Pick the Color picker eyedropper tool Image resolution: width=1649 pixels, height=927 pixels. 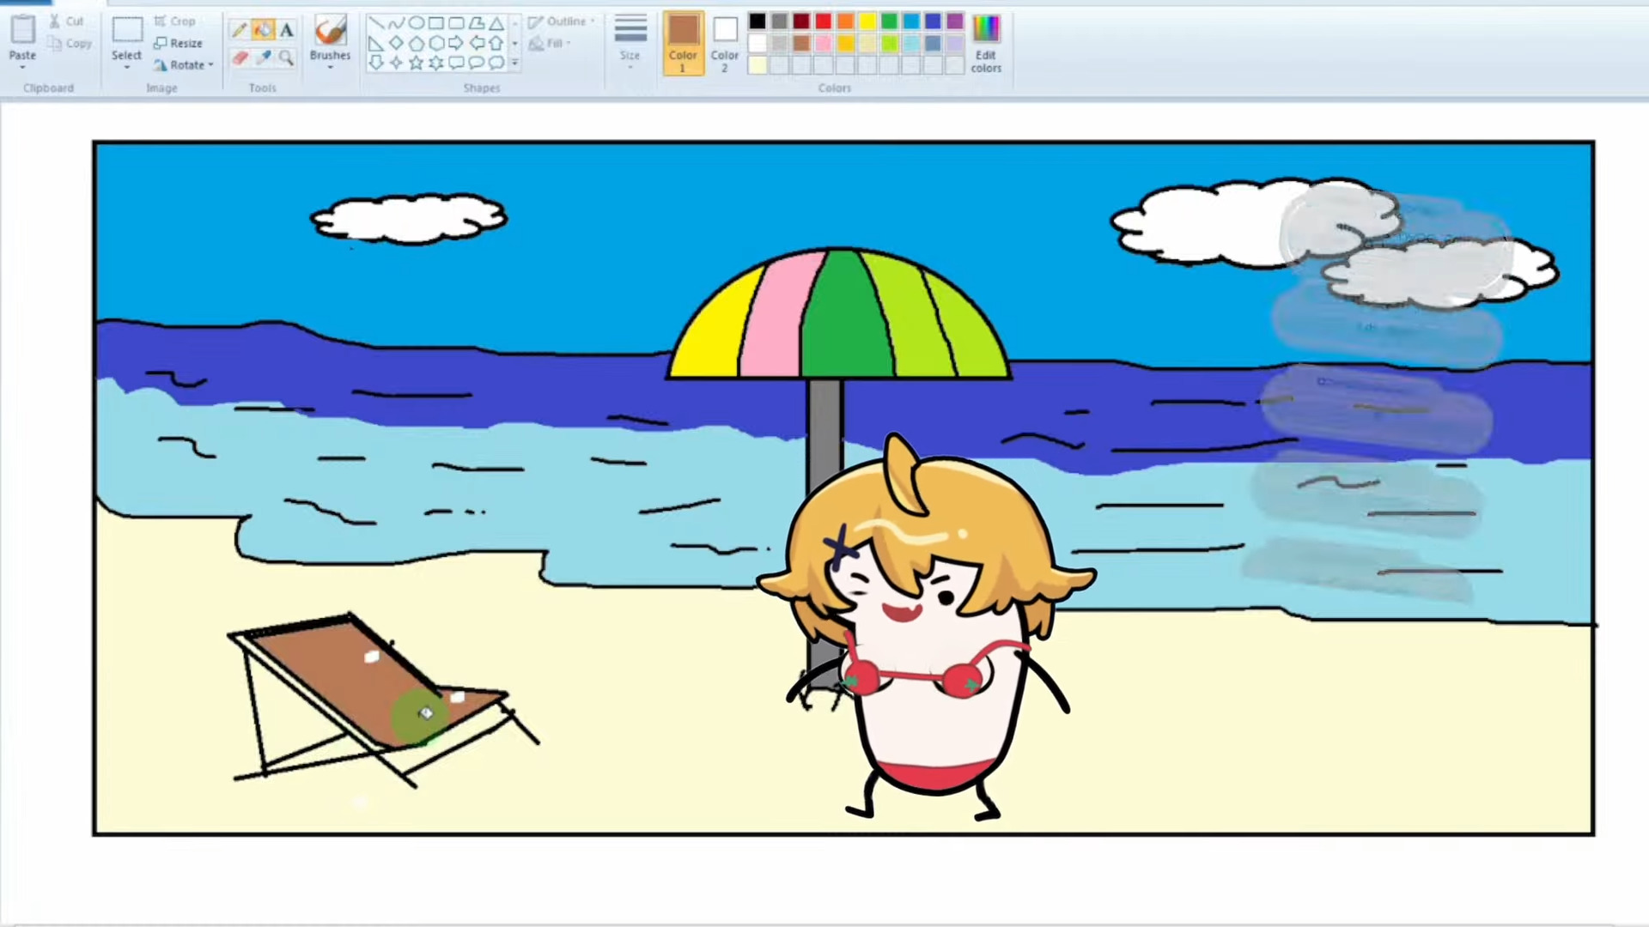(263, 58)
